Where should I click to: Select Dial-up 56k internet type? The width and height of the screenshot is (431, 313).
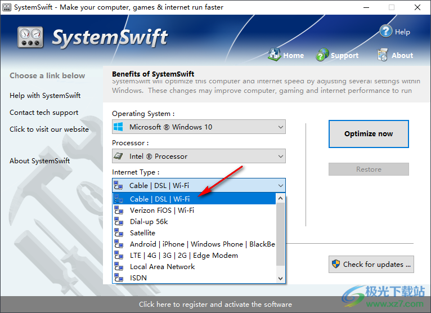[x=194, y=221]
